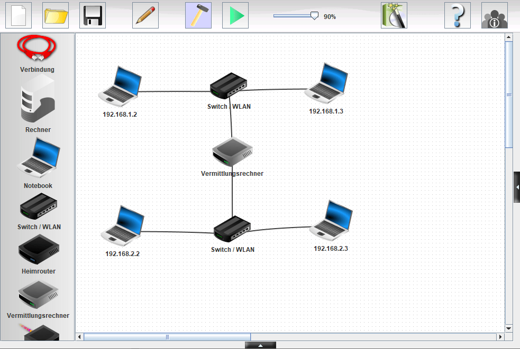
Task: Expand the bottom panel arrow handle
Action: tap(260, 345)
